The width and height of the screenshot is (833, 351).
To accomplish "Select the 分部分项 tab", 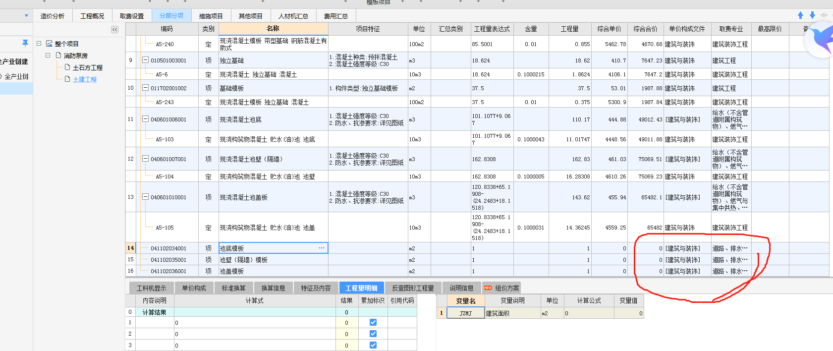I will pyautogui.click(x=171, y=16).
